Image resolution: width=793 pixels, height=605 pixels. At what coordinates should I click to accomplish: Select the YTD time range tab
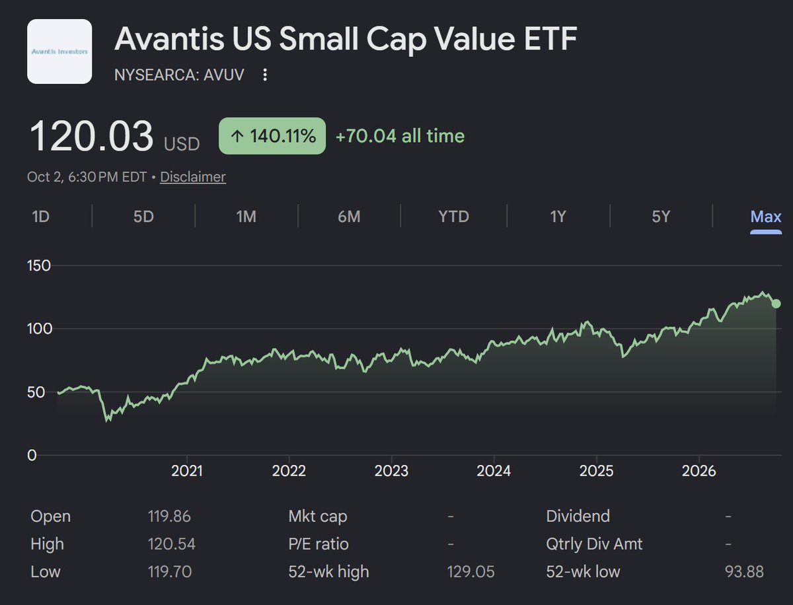(x=454, y=217)
